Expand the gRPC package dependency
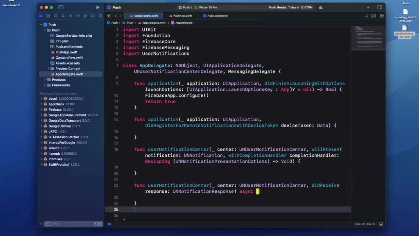Image resolution: width=419 pixels, height=236 pixels. [x=41, y=131]
